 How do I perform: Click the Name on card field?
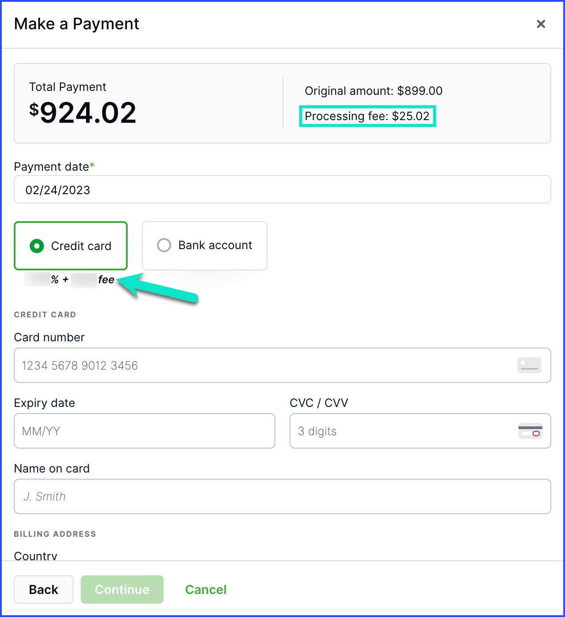(x=282, y=496)
